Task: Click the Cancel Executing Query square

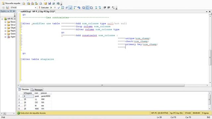Action: pyautogui.click(x=55, y=8)
